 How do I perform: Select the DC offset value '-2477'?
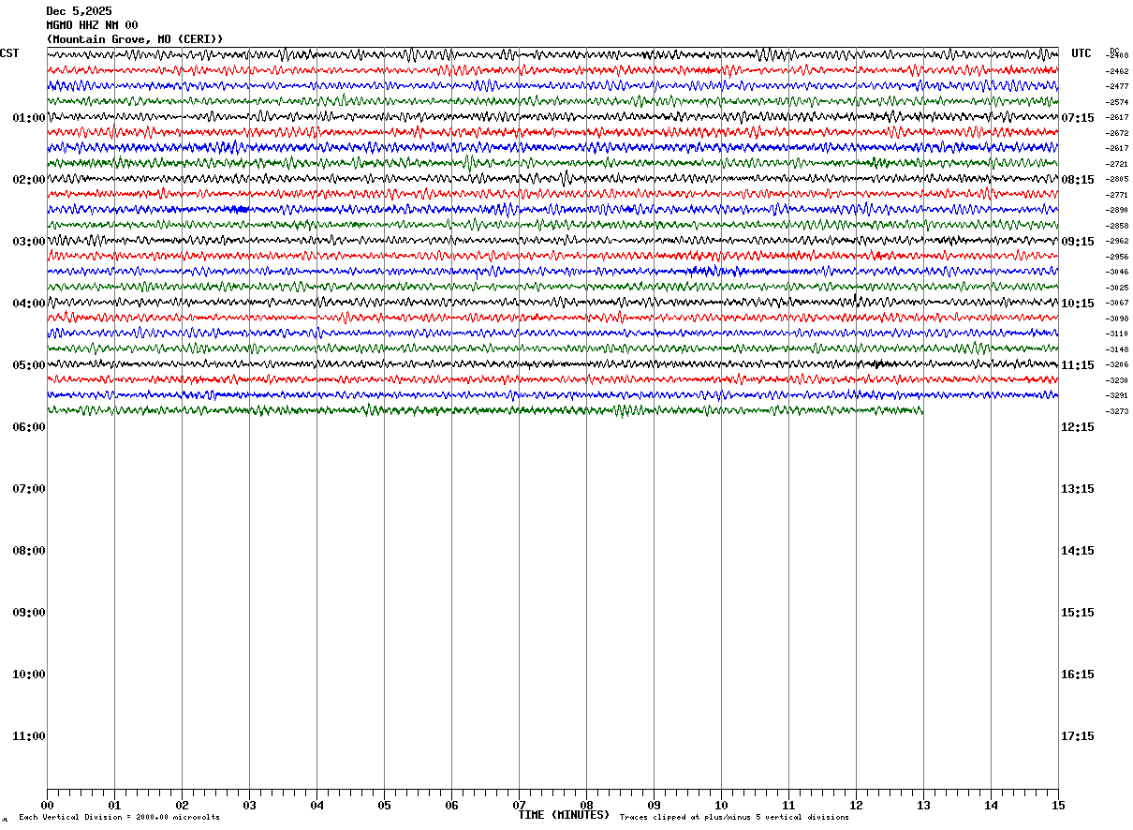pyautogui.click(x=1117, y=86)
